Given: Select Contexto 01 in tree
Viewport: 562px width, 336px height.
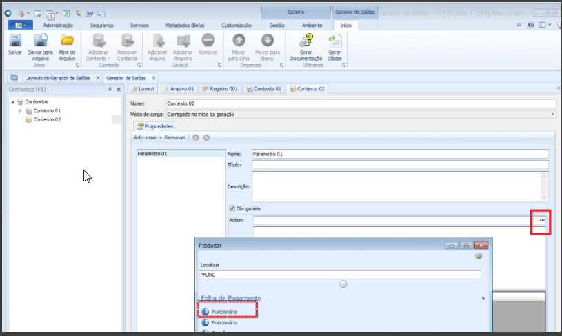Looking at the screenshot, I should [x=47, y=111].
